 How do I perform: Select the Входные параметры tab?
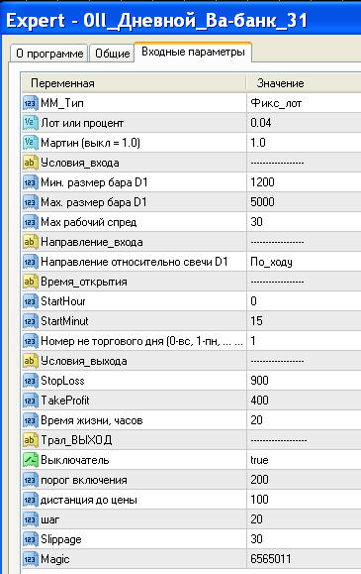point(193,52)
